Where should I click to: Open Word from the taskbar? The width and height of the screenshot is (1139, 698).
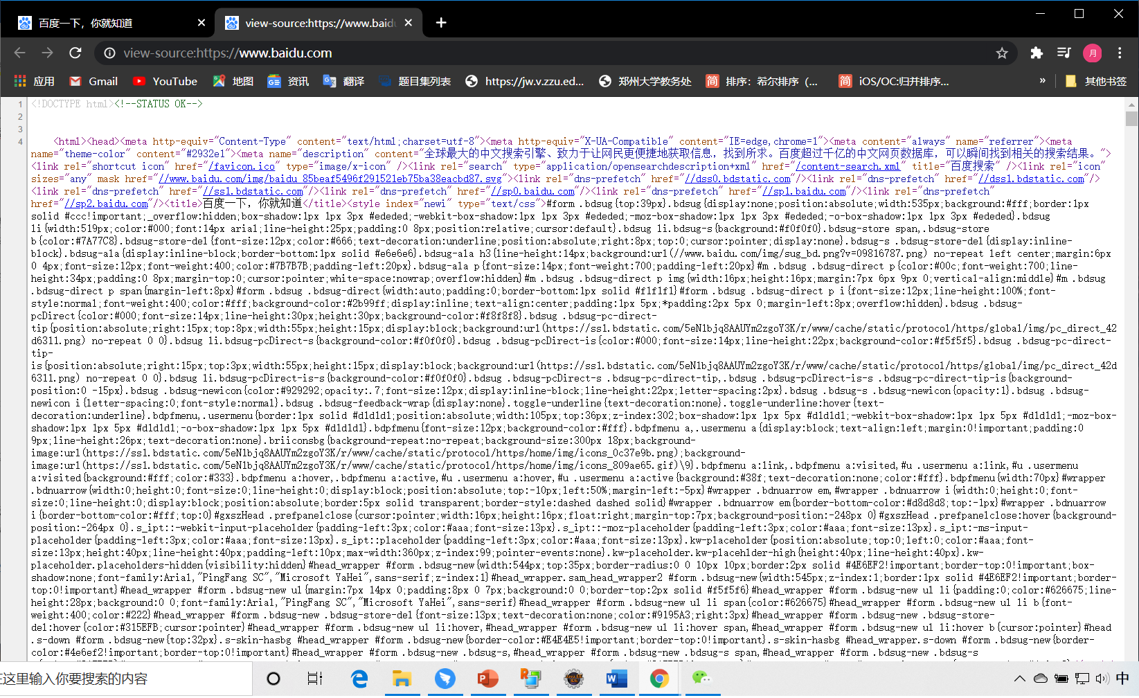click(x=616, y=679)
